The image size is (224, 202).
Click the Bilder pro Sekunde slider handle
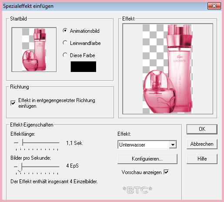pos(20,168)
